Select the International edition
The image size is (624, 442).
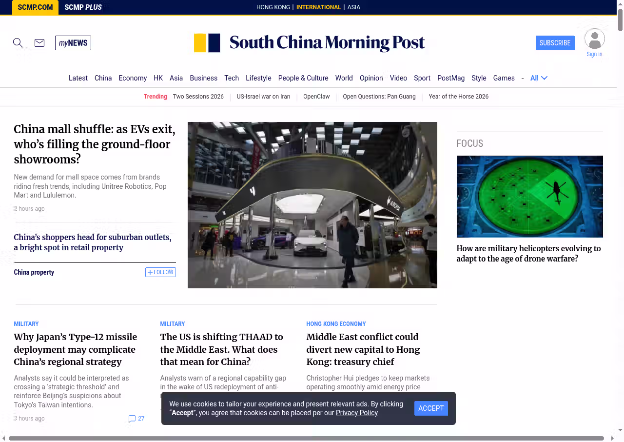click(x=318, y=7)
